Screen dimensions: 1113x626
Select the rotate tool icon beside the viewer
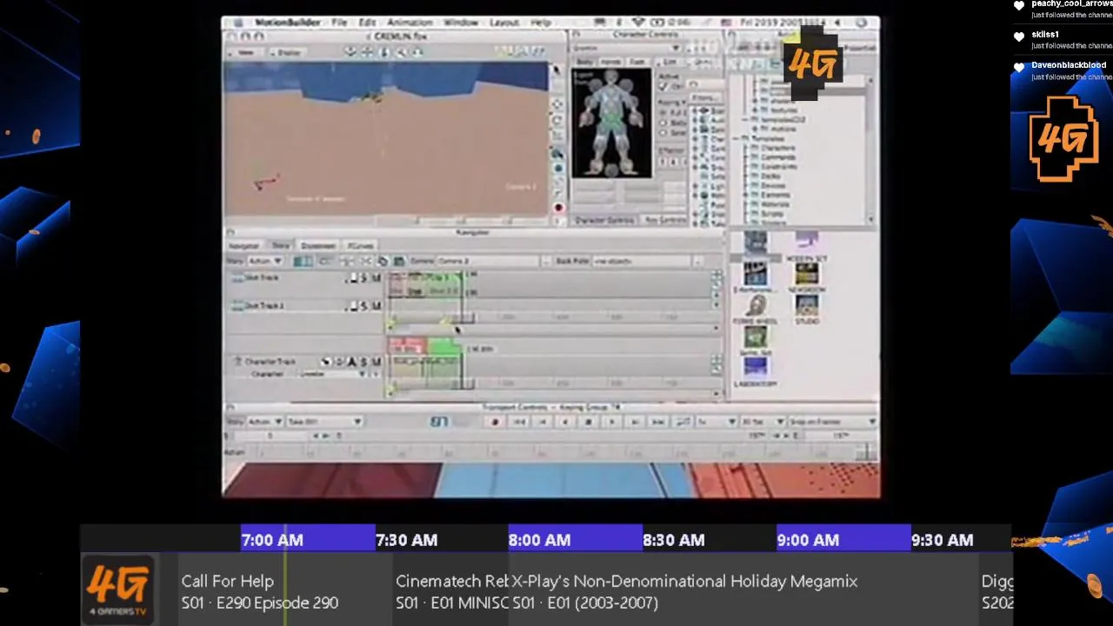(557, 120)
